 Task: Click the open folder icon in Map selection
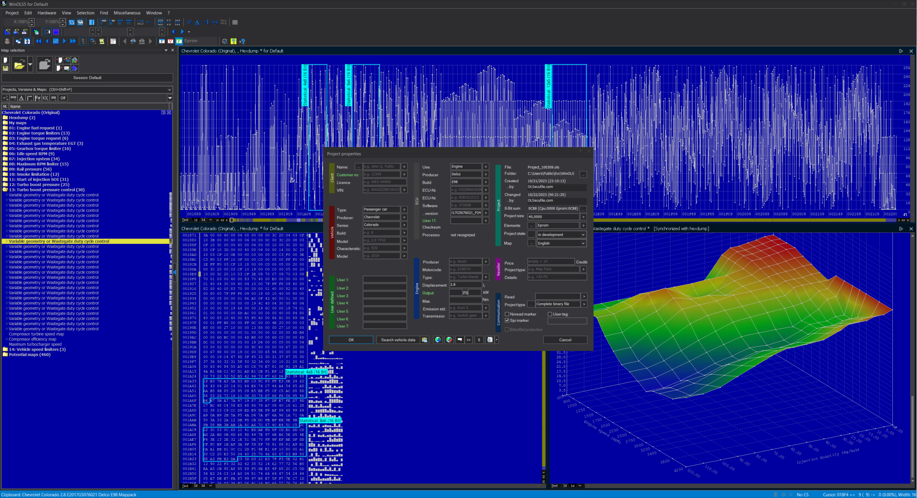click(19, 65)
